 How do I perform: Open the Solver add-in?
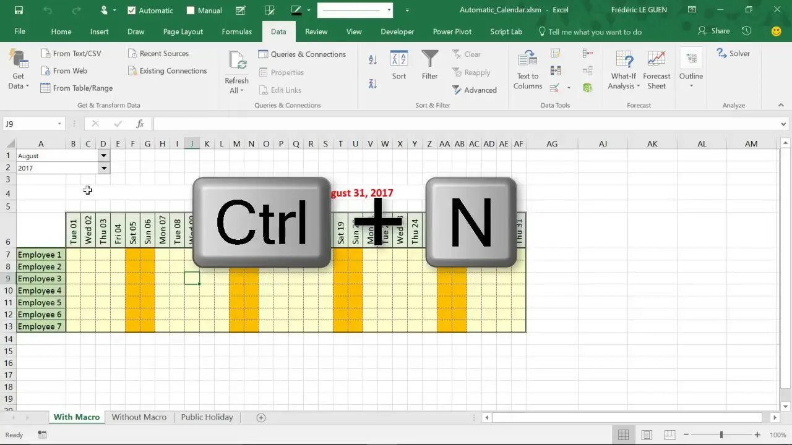733,53
